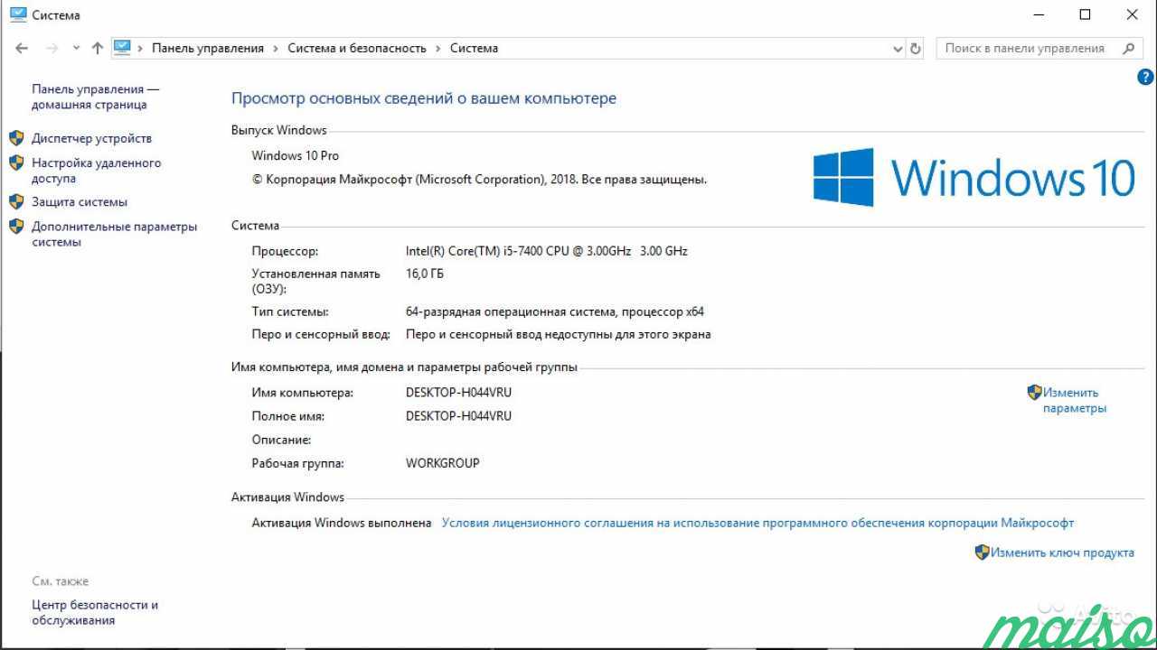The width and height of the screenshot is (1157, 650).
Task: Open Панель управления breadcrumb
Action: [208, 49]
